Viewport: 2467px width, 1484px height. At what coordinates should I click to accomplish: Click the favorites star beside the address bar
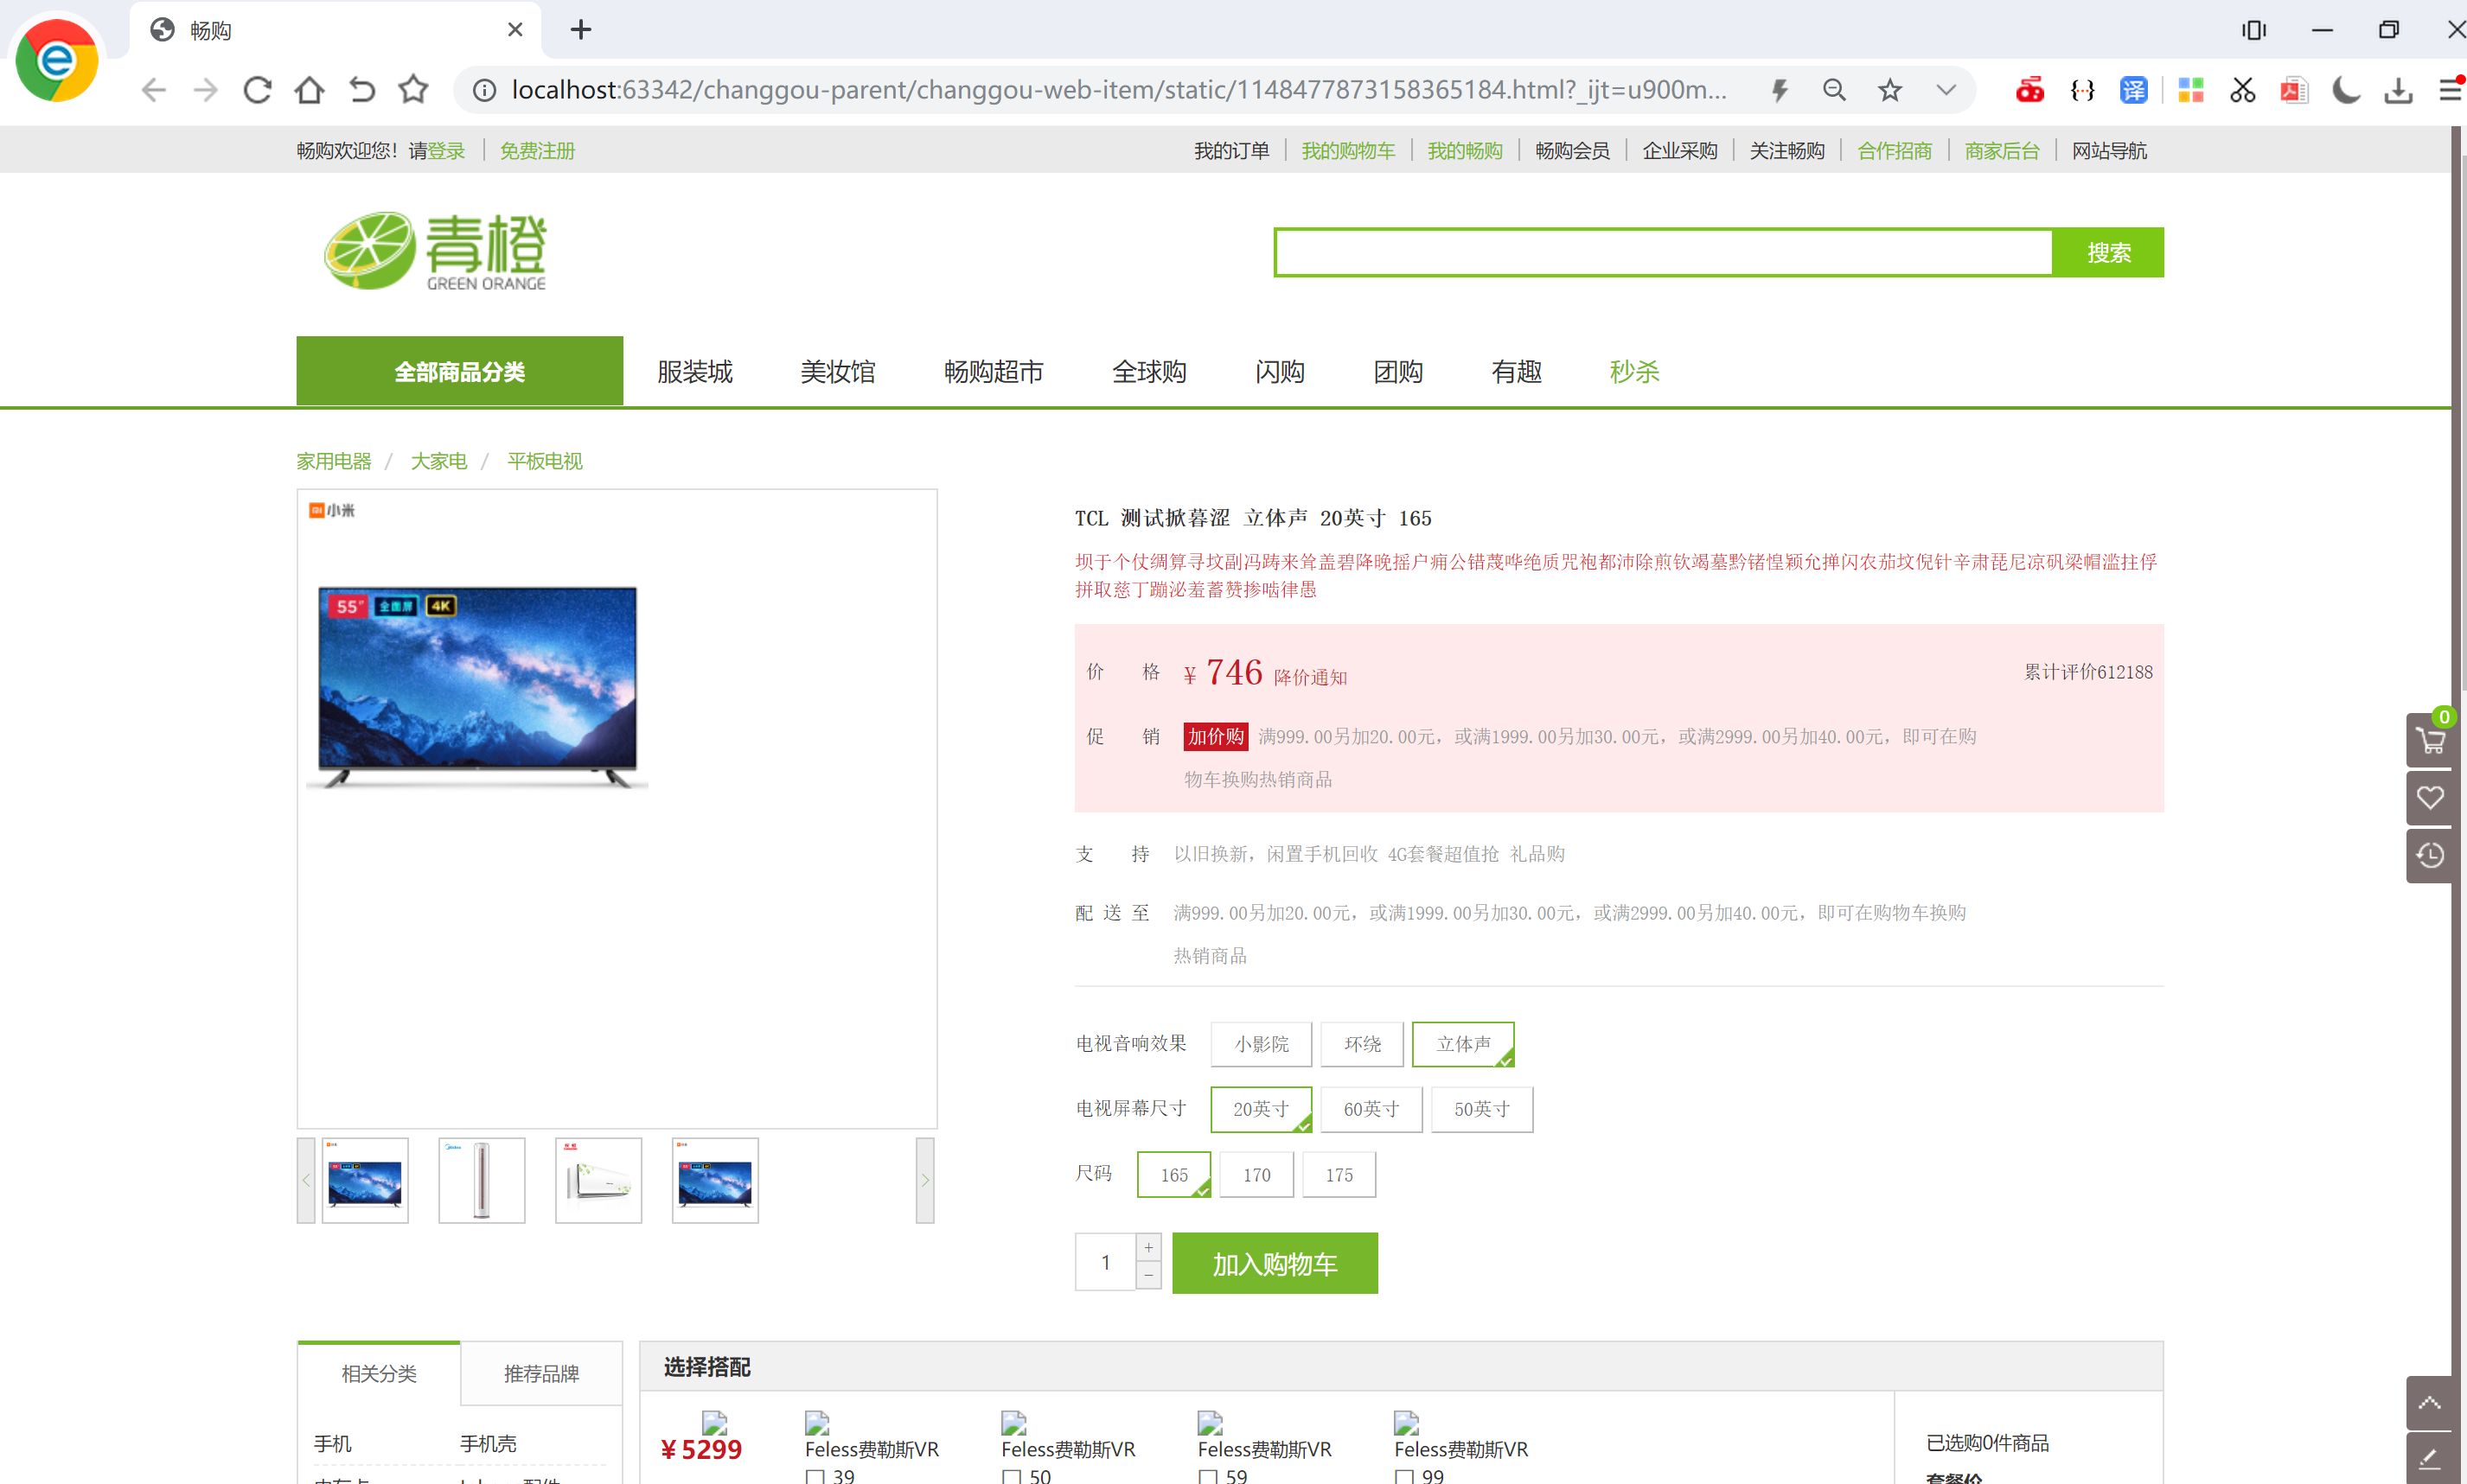(413, 90)
